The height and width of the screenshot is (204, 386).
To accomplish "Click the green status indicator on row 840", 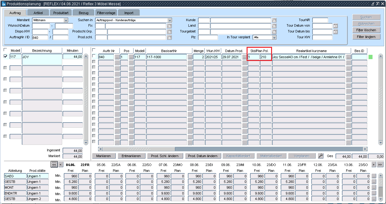I will click(x=370, y=57).
